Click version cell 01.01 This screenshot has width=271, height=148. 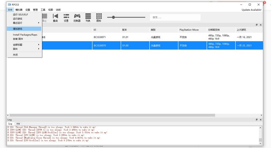click(125, 37)
